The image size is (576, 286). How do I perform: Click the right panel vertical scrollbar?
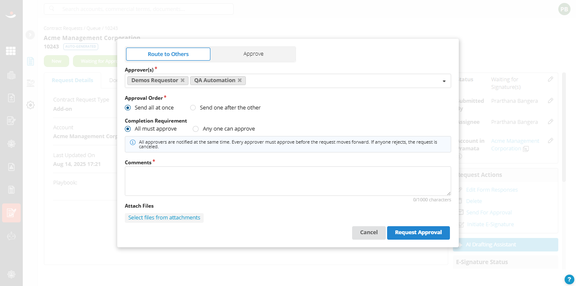[564, 126]
